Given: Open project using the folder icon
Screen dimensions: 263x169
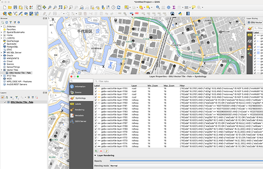Looking at the screenshot, I should (10, 7).
